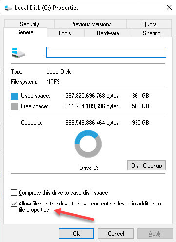
Task: Click the drive icon in the title bar
Action: pos(8,8)
